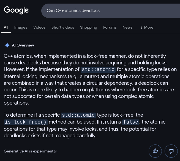180x161 pixels.
Task: Click the AI Overview heading label
Action: 23,45
